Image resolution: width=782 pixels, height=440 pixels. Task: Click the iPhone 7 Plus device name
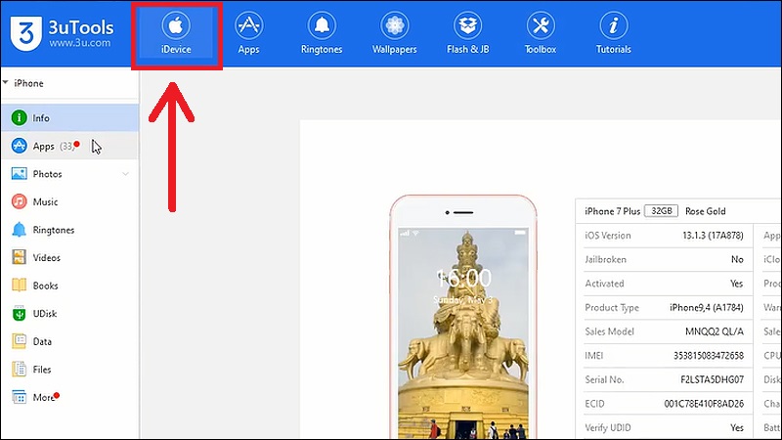(x=613, y=211)
